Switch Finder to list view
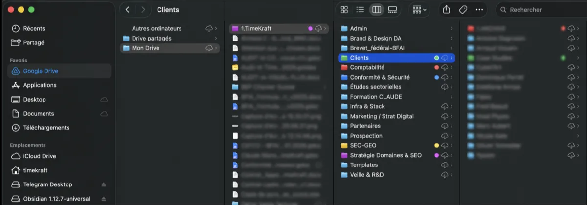587x205 pixels. pos(360,9)
